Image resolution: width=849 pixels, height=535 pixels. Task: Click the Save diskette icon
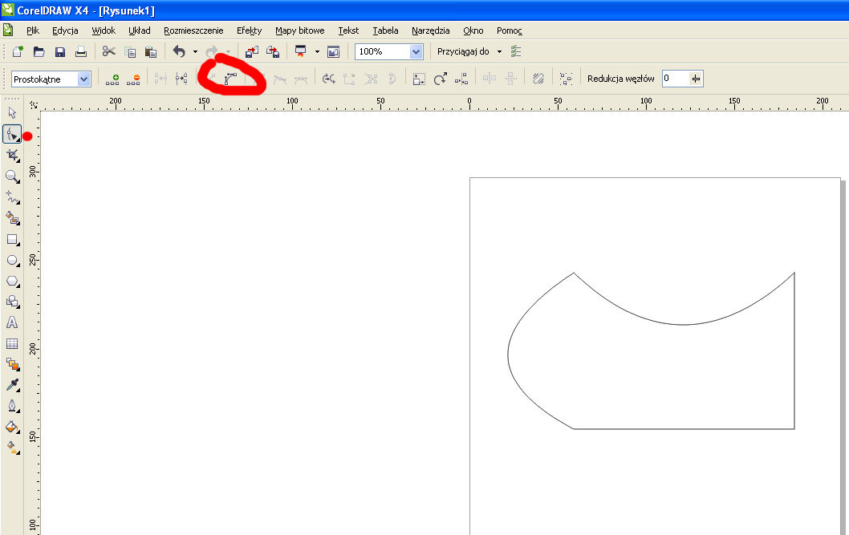coord(60,51)
